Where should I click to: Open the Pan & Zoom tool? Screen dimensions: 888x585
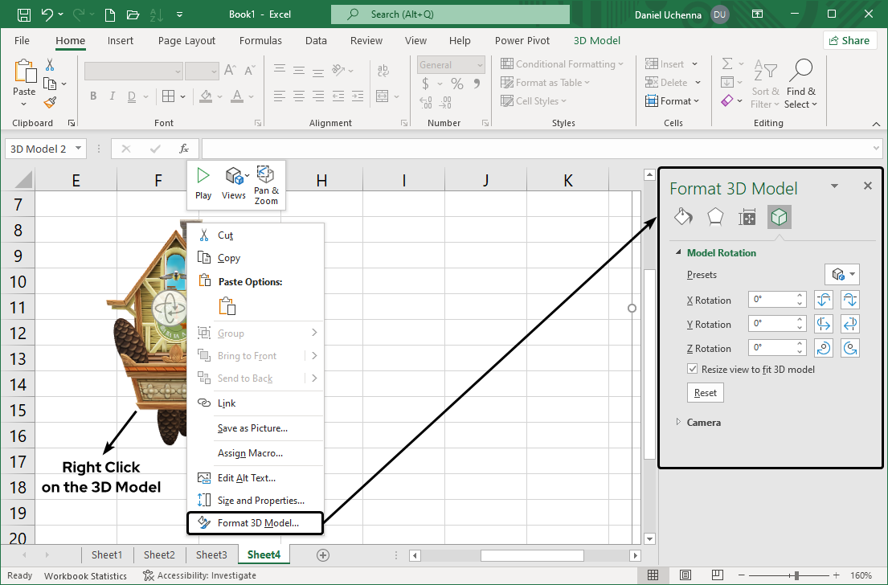click(266, 184)
